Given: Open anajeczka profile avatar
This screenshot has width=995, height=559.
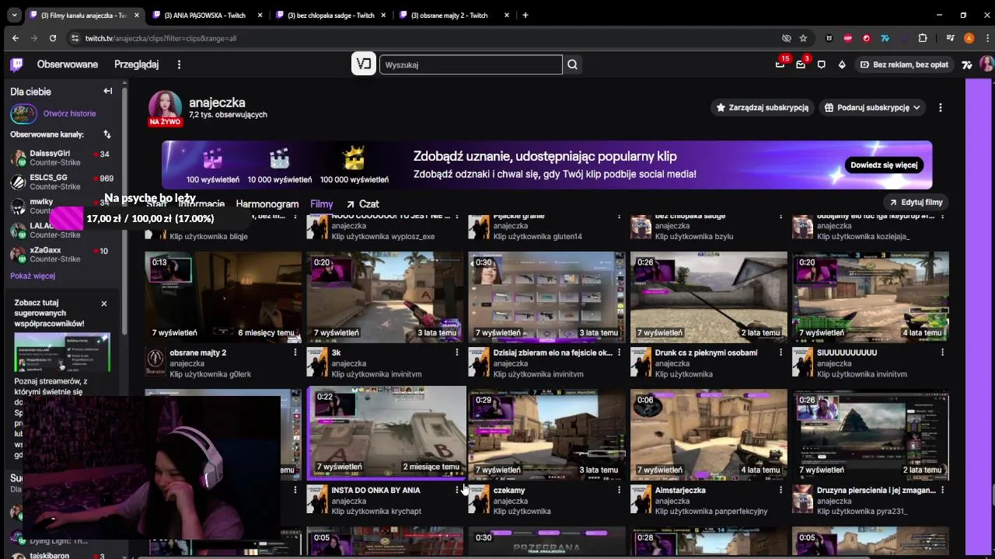Looking at the screenshot, I should tap(165, 107).
